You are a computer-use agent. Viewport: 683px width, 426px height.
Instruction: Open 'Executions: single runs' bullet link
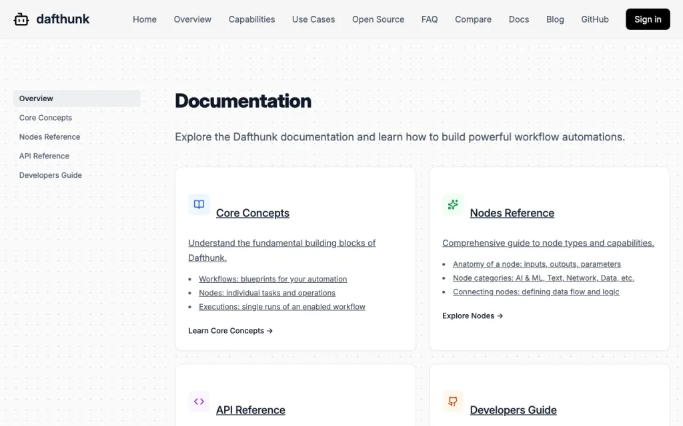(282, 307)
